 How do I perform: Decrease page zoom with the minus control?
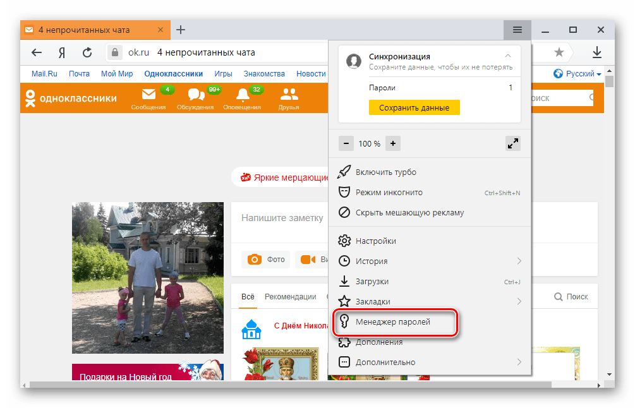[x=346, y=143]
